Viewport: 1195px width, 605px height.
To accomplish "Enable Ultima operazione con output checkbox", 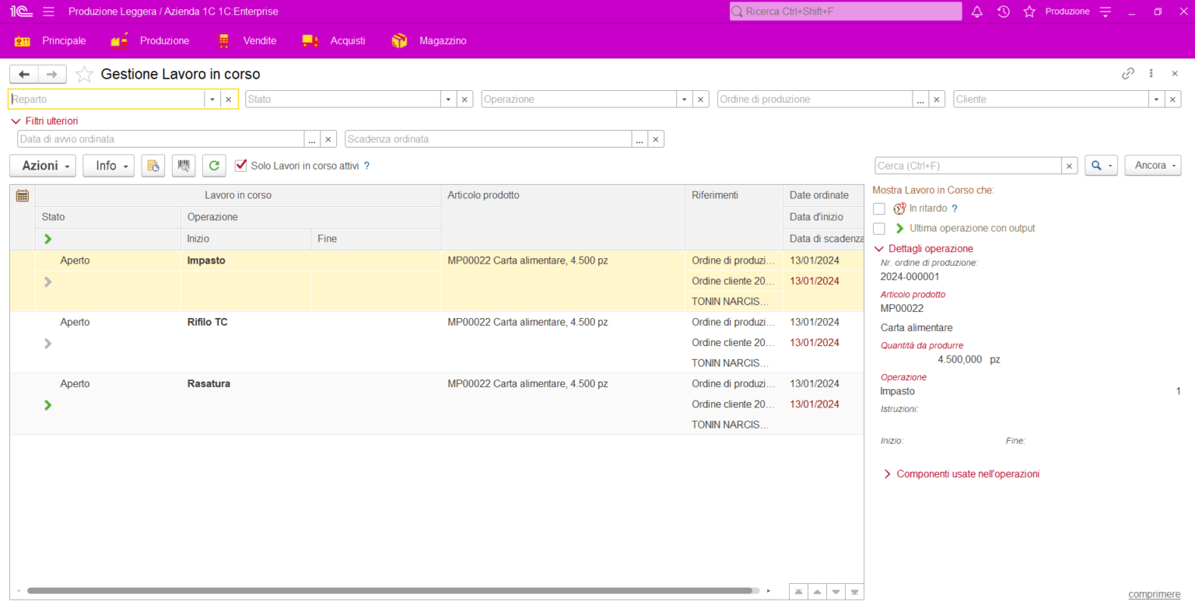I will tap(879, 229).
